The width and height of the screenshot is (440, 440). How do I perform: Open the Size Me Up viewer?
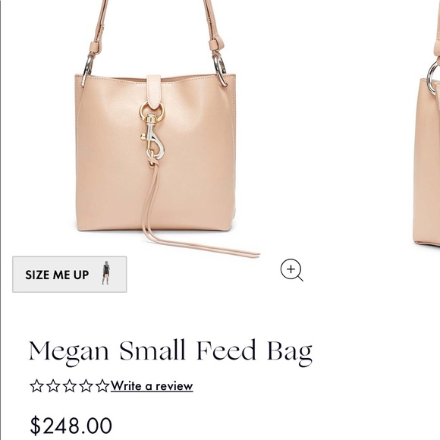(70, 274)
